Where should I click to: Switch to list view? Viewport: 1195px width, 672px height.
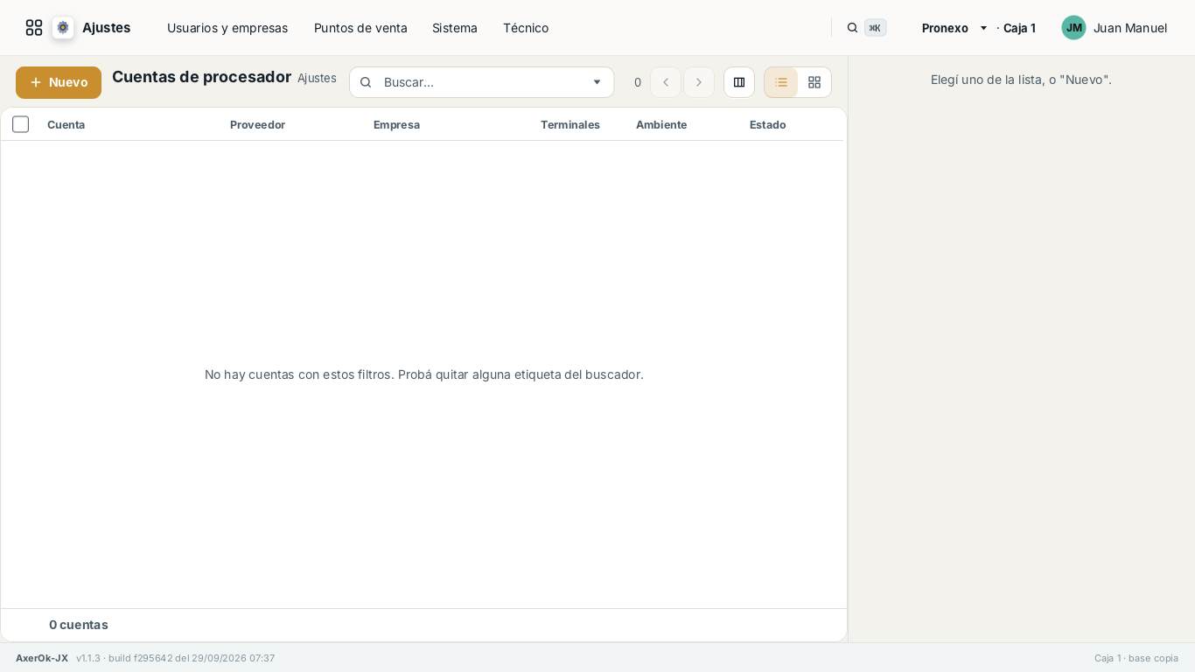[781, 82]
